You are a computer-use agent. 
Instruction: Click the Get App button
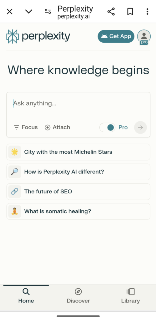[116, 36]
